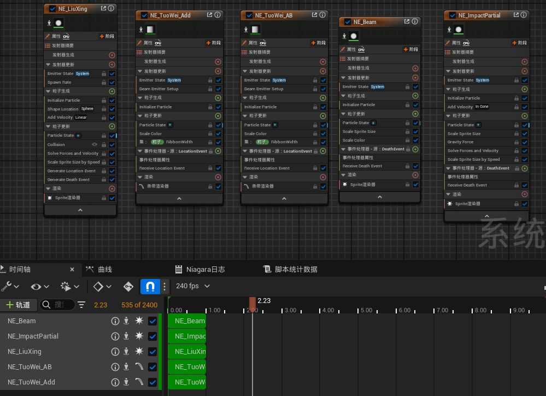
Task: Click ribbon renderer icon on NE_TuoWei_Add track
Action: [x=139, y=382]
